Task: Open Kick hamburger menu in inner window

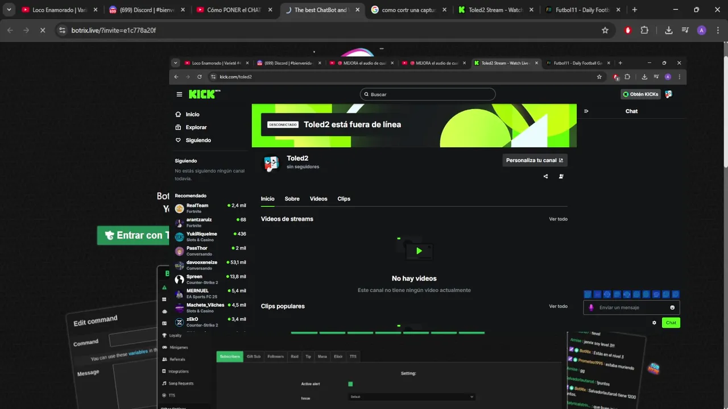Action: pyautogui.click(x=179, y=94)
